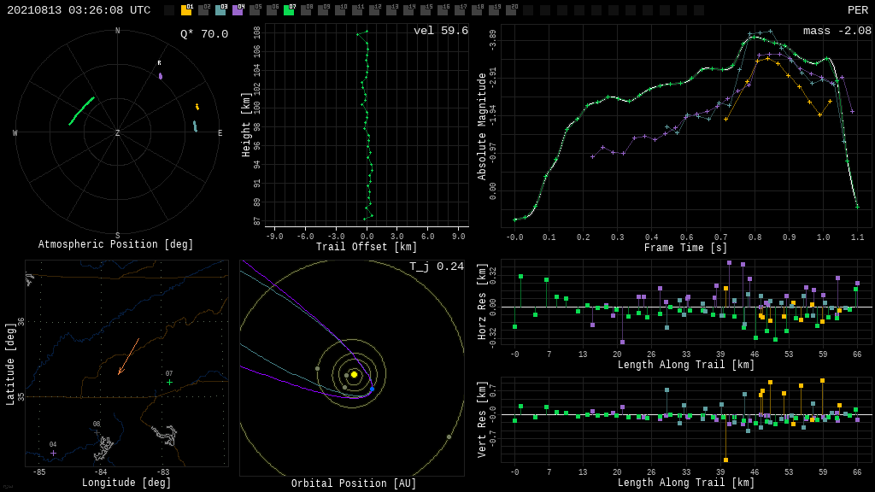Screen dimensions: 875x492
Task: Click the 20210813 UTC timestamp text
Action: [x=79, y=10]
